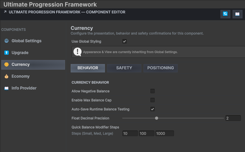Viewport: 245px width, 152px height.
Task: Click the small step field showing 10
Action: tap(130, 133)
